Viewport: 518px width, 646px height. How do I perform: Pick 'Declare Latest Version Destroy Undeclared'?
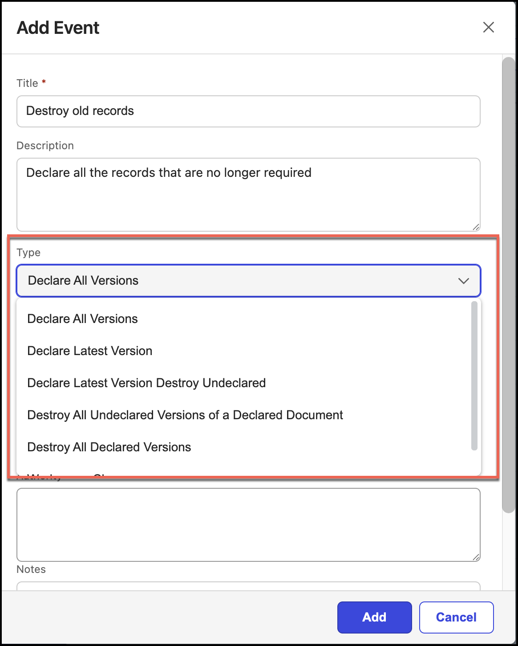pyautogui.click(x=146, y=383)
